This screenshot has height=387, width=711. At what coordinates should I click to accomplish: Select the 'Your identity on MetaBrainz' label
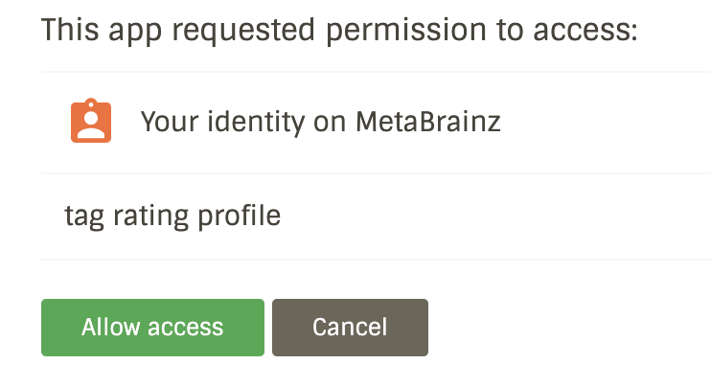tap(321, 123)
